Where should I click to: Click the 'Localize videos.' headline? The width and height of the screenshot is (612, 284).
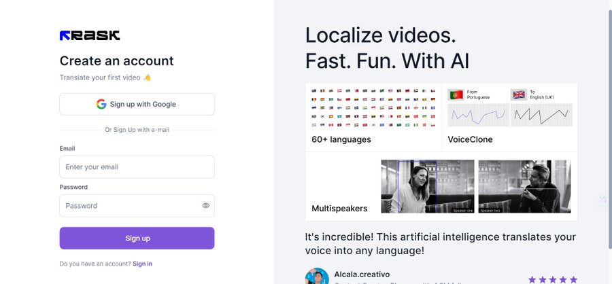(x=381, y=35)
